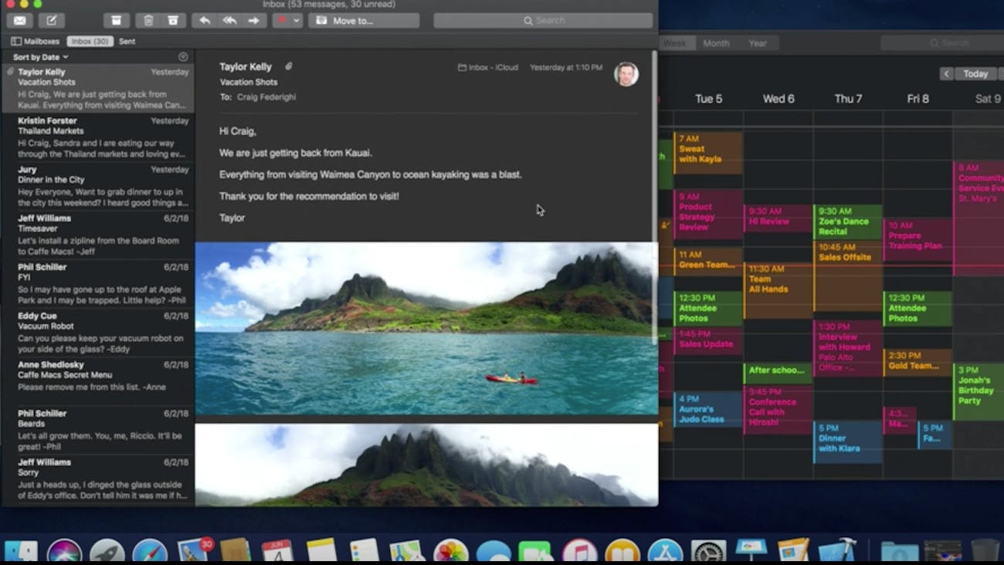Screen dimensions: 1004x565
Task: Open Jeff Williams' Sorry email
Action: click(98, 480)
